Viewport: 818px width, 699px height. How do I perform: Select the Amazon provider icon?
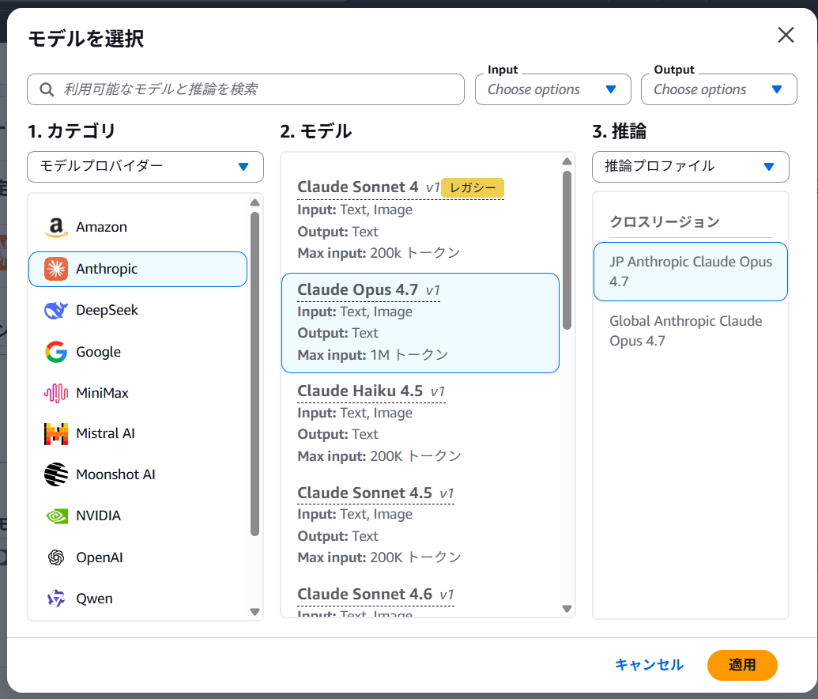(x=55, y=226)
